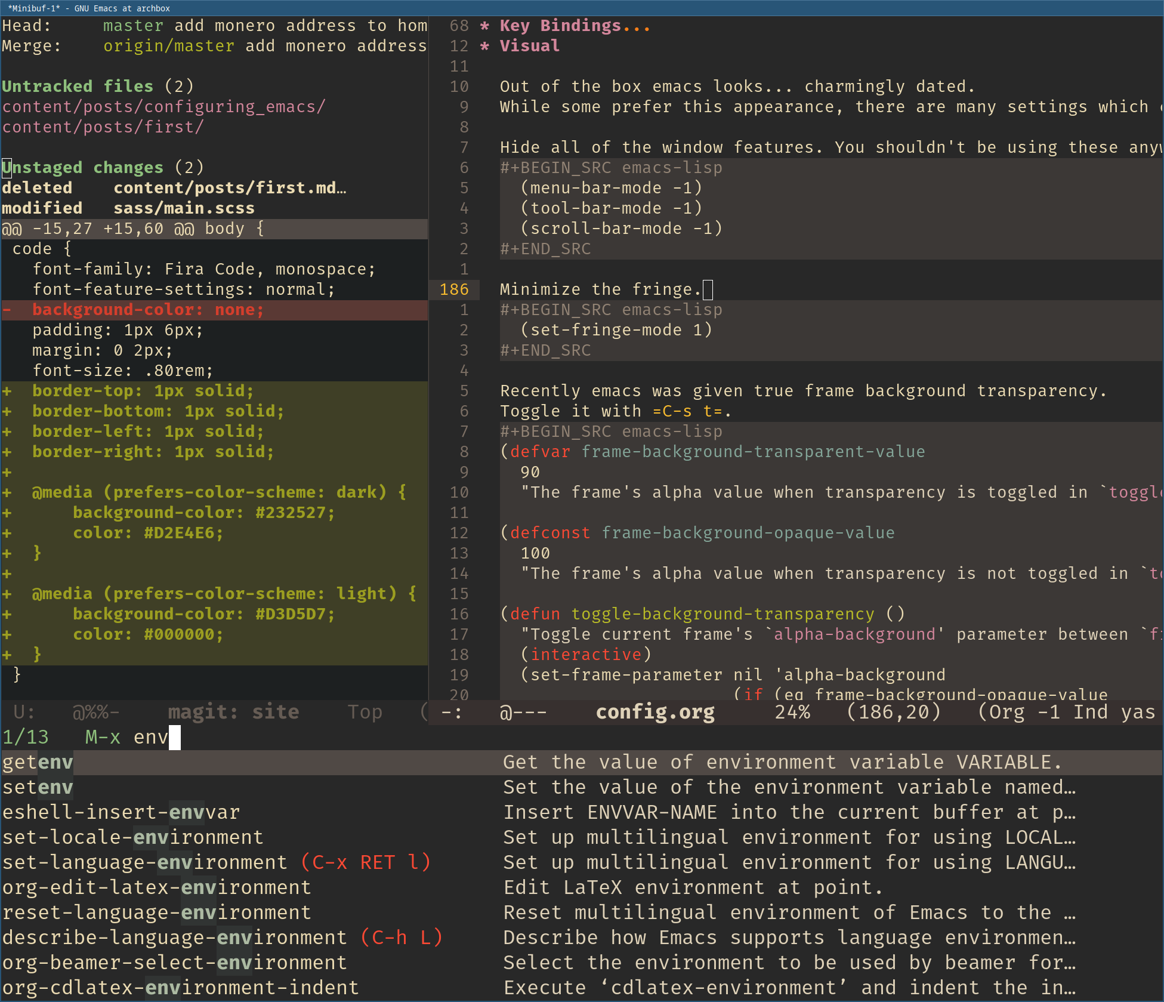The image size is (1164, 1002).
Task: Click the (menu-bar-mode -1) code line
Action: (612, 188)
